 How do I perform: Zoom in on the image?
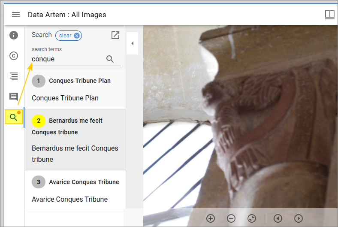pyautogui.click(x=210, y=218)
